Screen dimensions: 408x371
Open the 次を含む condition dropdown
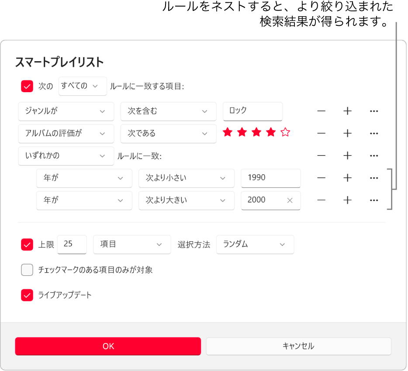pos(168,111)
